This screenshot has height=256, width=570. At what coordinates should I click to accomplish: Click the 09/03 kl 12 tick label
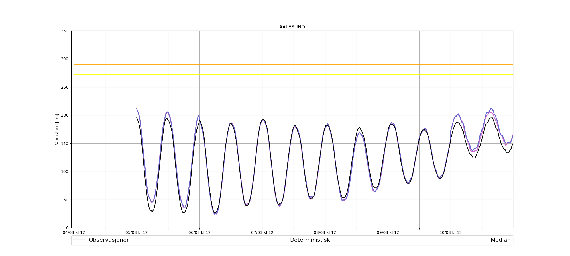pyautogui.click(x=388, y=233)
